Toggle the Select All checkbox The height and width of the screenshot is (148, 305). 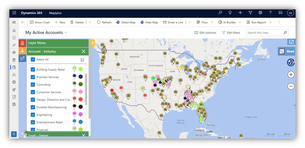point(33,60)
